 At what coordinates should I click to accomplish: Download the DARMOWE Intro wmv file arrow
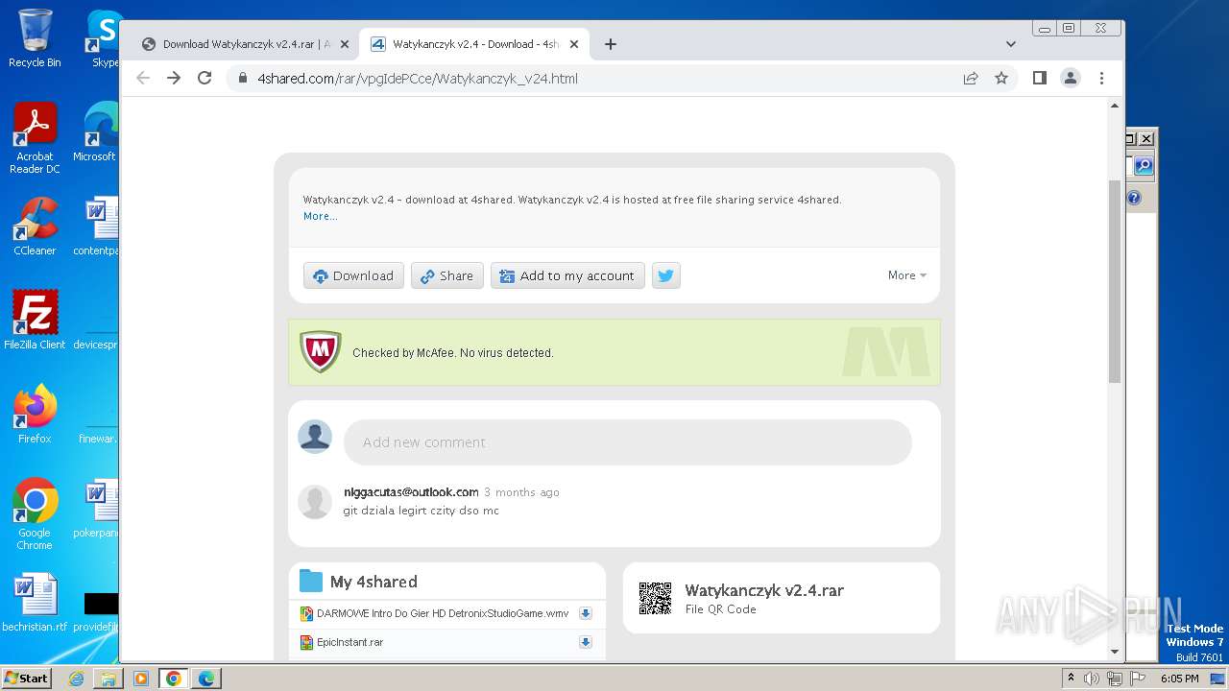click(585, 613)
